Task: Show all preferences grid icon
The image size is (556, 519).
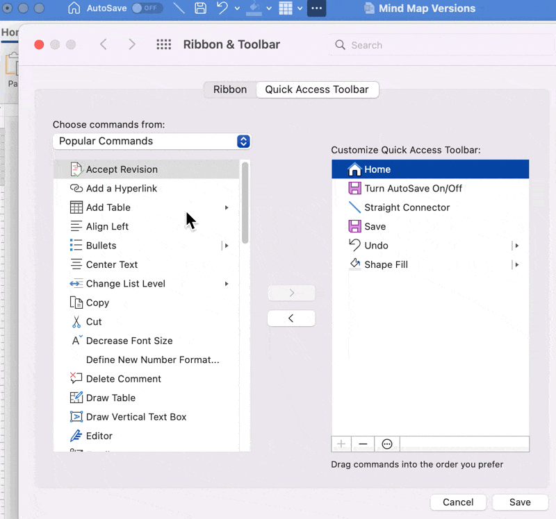Action: pos(164,44)
